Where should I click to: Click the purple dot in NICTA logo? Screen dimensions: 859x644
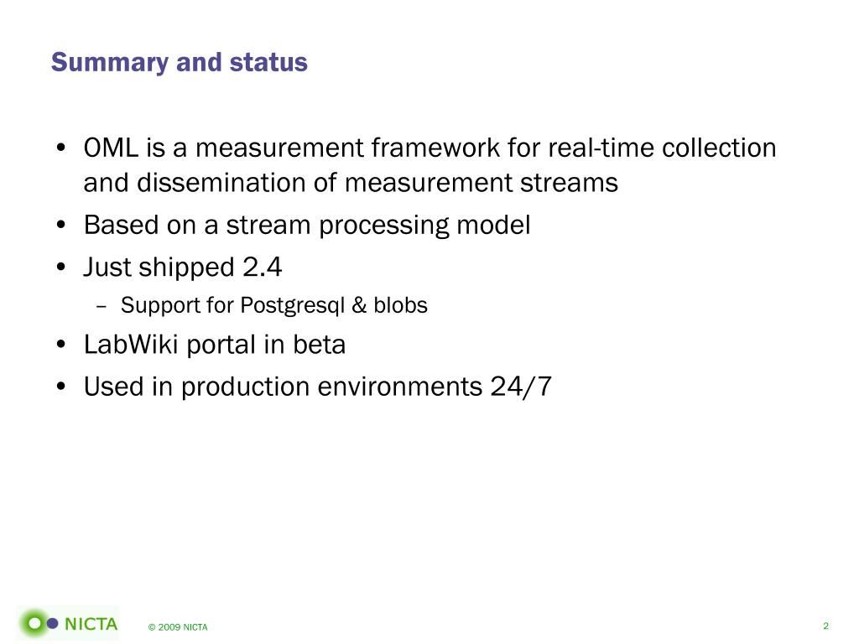(53, 623)
